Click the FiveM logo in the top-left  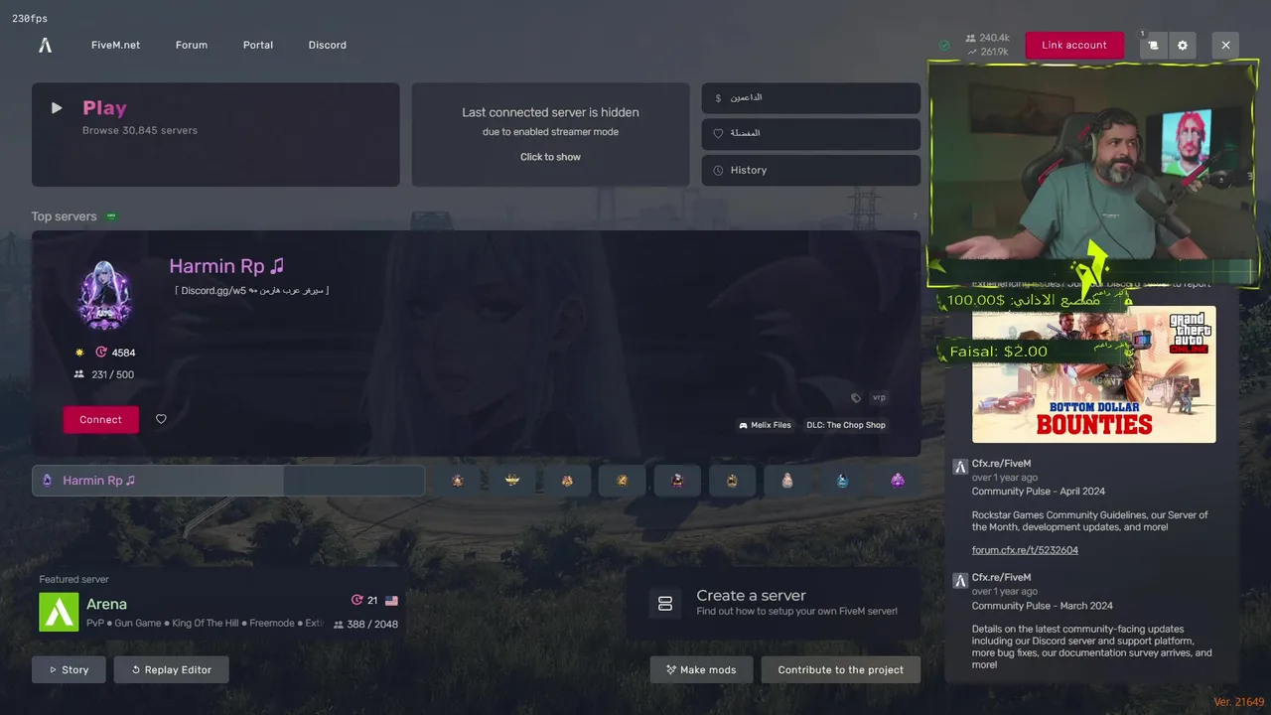click(45, 45)
